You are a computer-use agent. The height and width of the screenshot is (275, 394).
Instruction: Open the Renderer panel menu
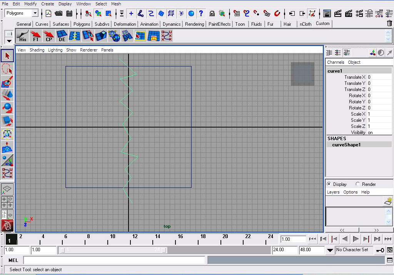[89, 50]
